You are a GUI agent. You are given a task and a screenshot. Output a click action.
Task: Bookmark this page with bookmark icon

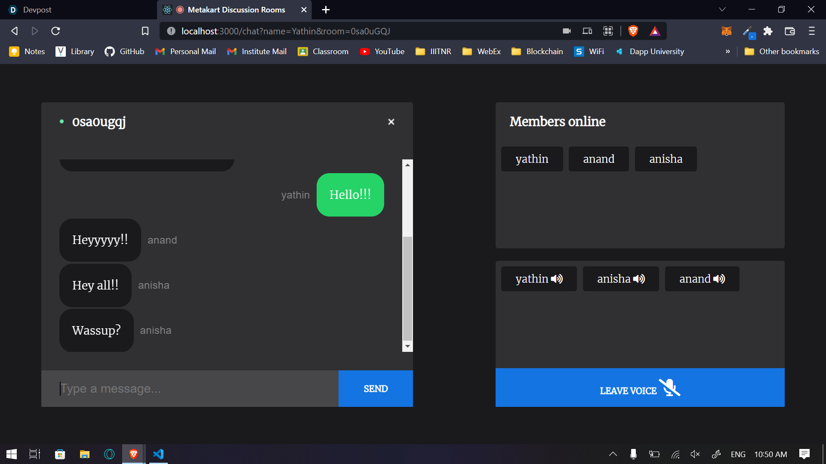coord(145,31)
